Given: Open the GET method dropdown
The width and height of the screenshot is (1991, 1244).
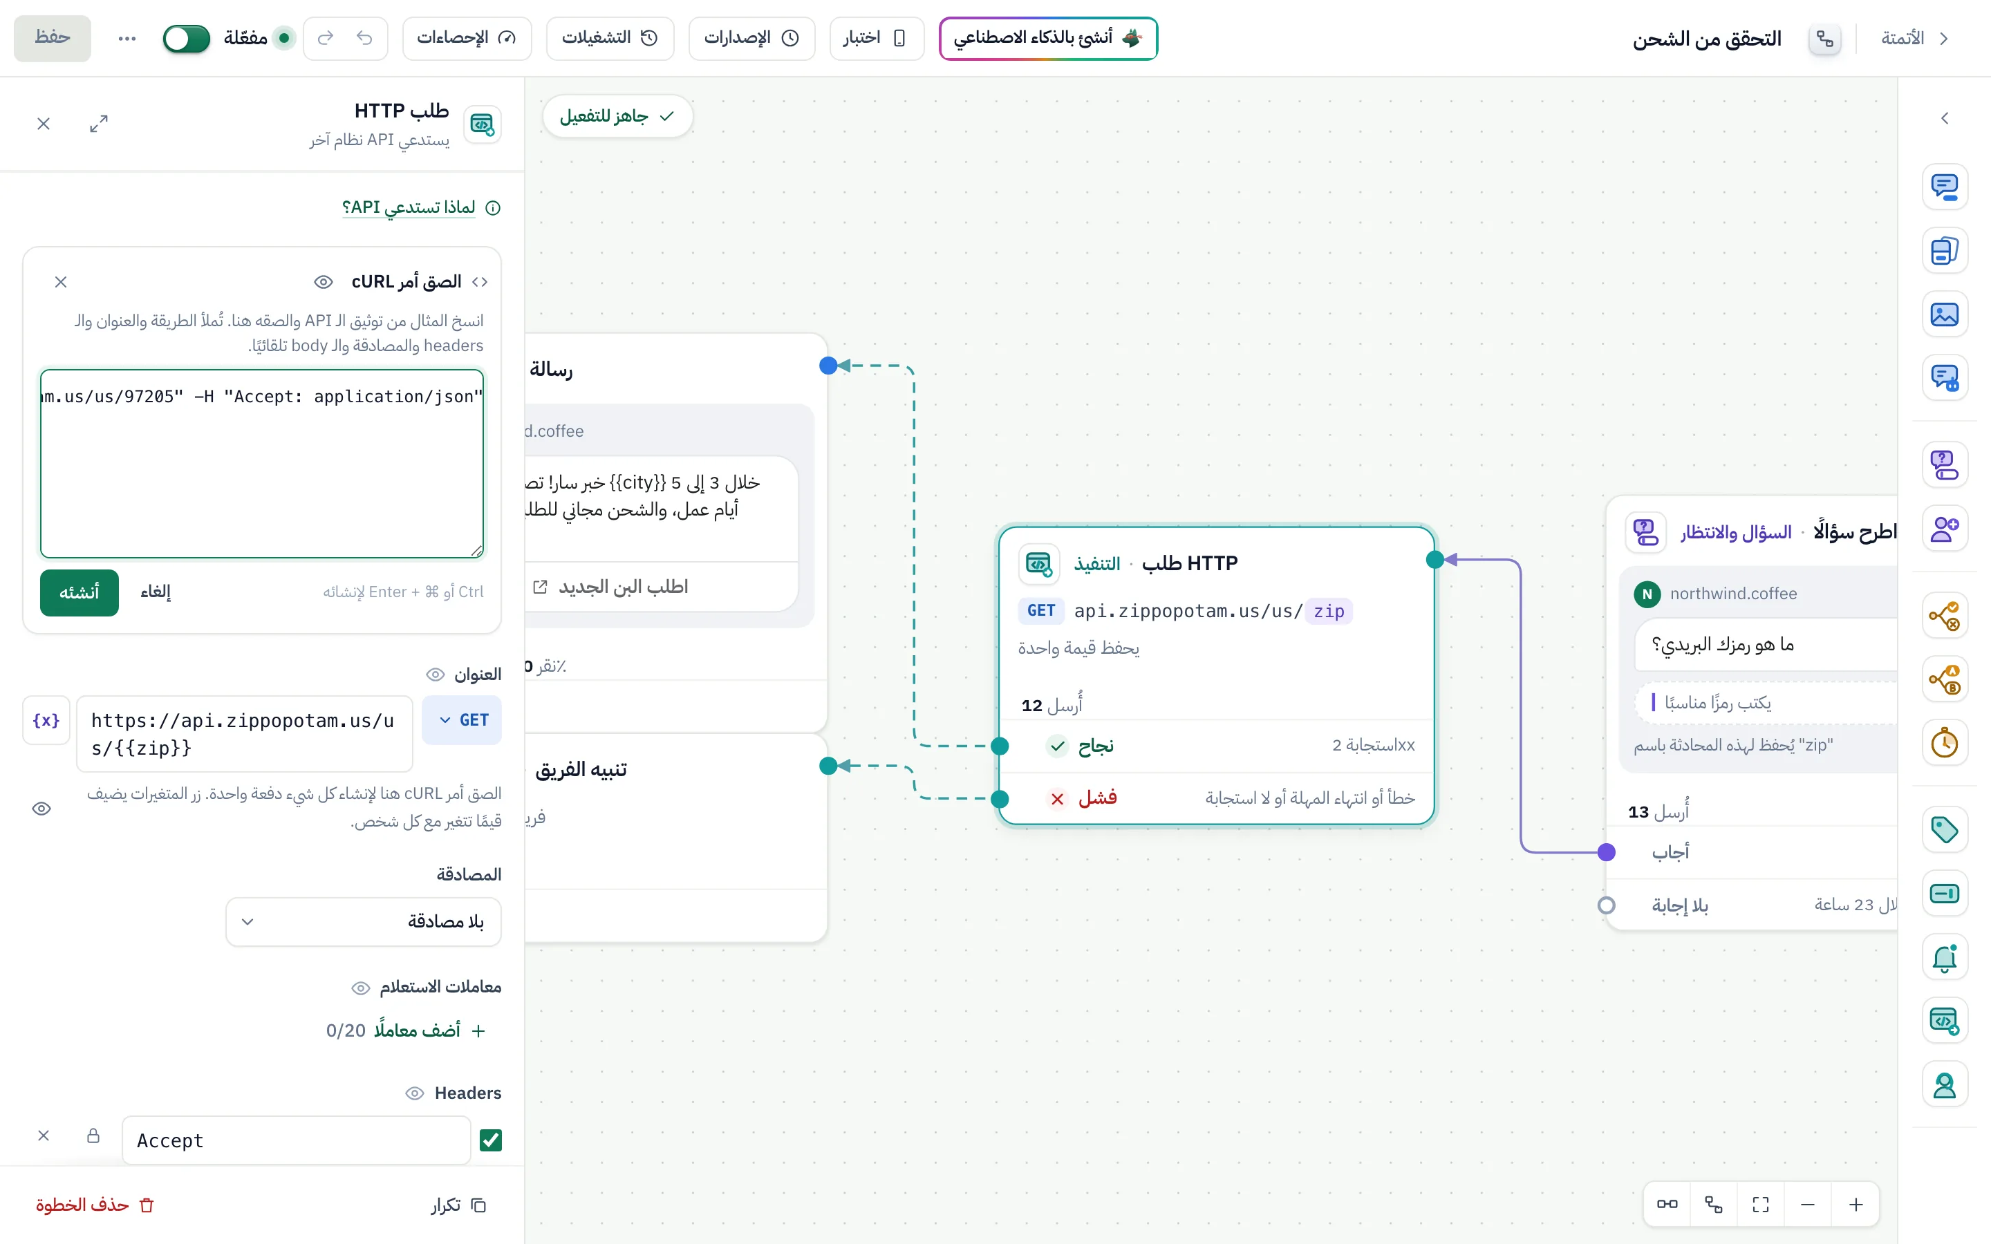Looking at the screenshot, I should coord(462,721).
